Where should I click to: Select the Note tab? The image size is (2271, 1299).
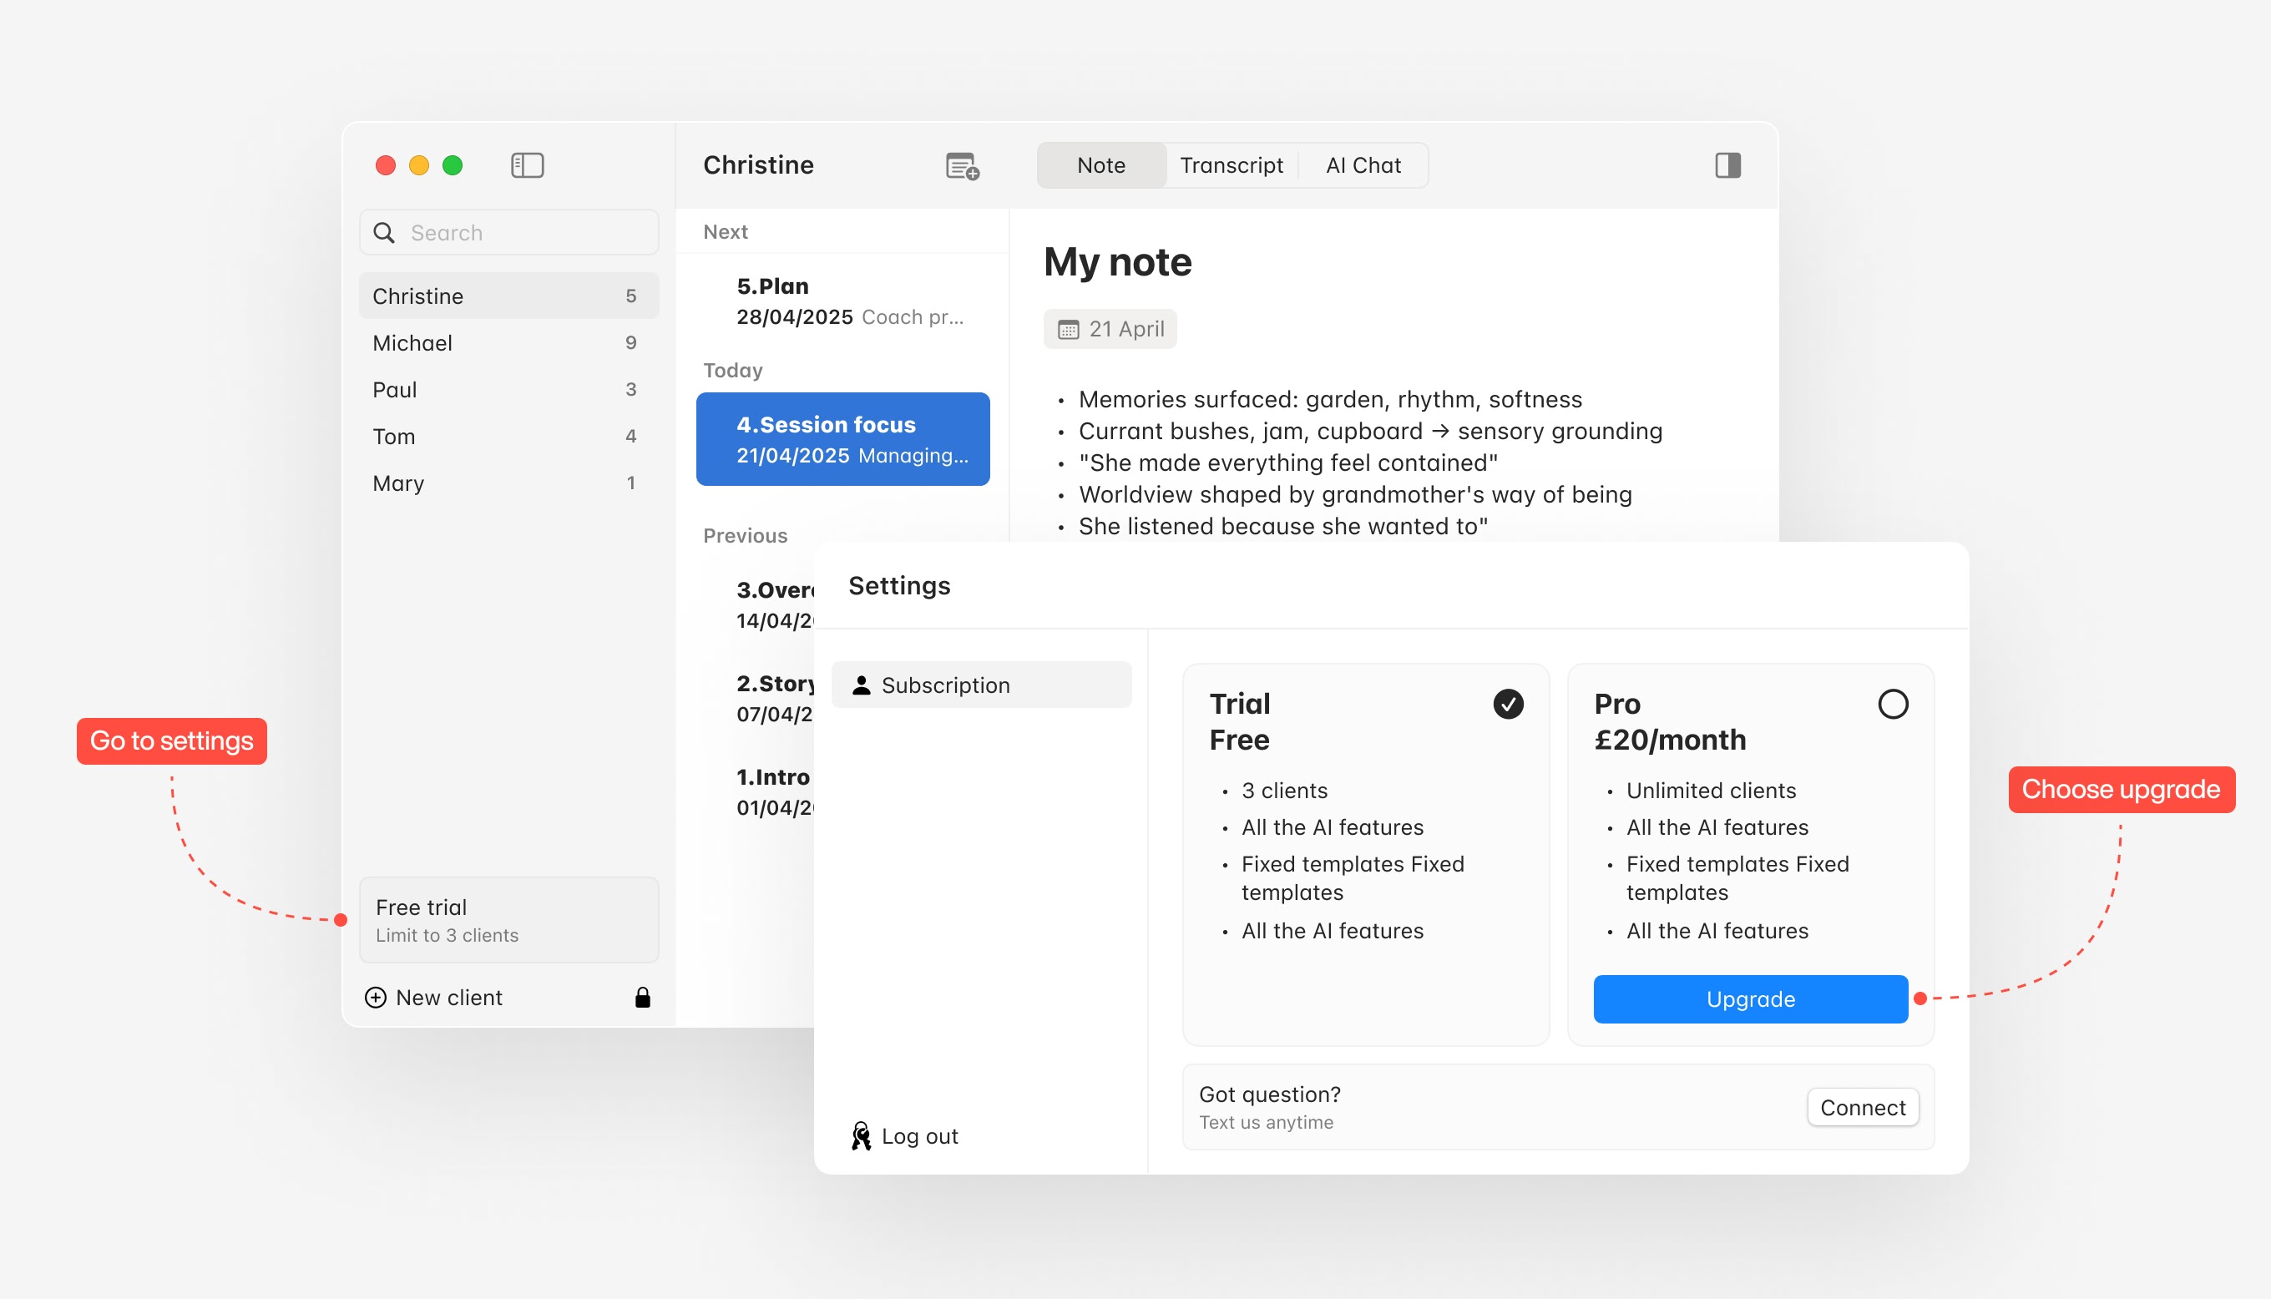click(x=1100, y=166)
